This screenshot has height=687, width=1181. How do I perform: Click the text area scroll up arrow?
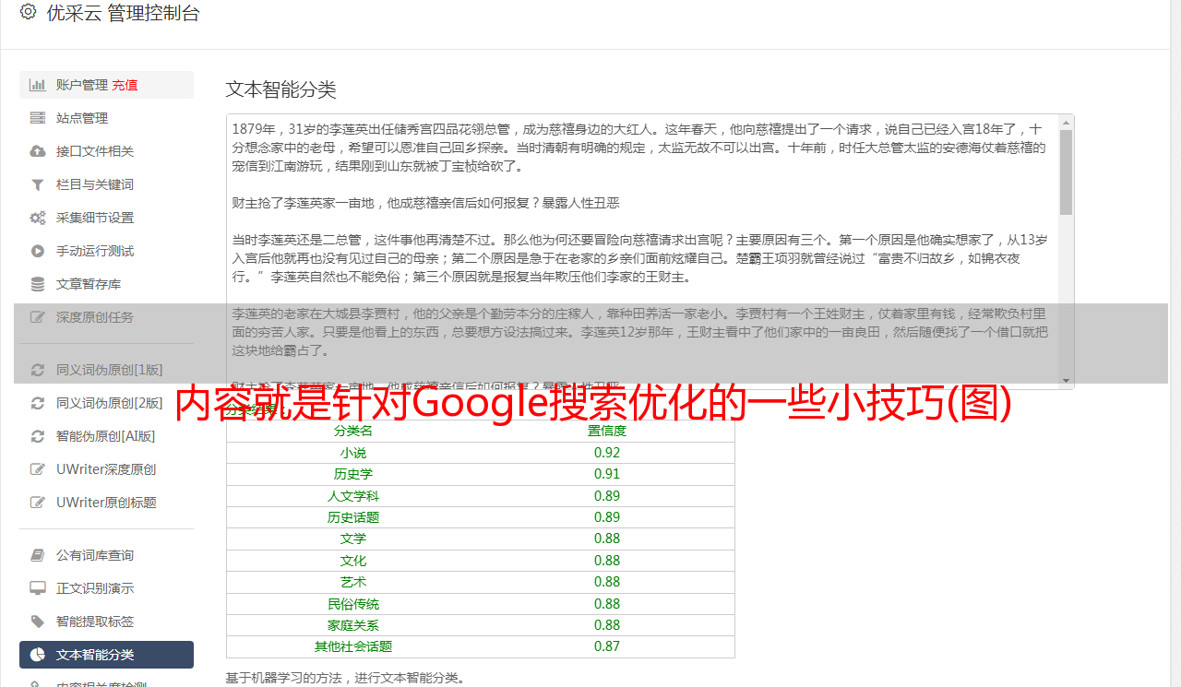[x=1066, y=122]
